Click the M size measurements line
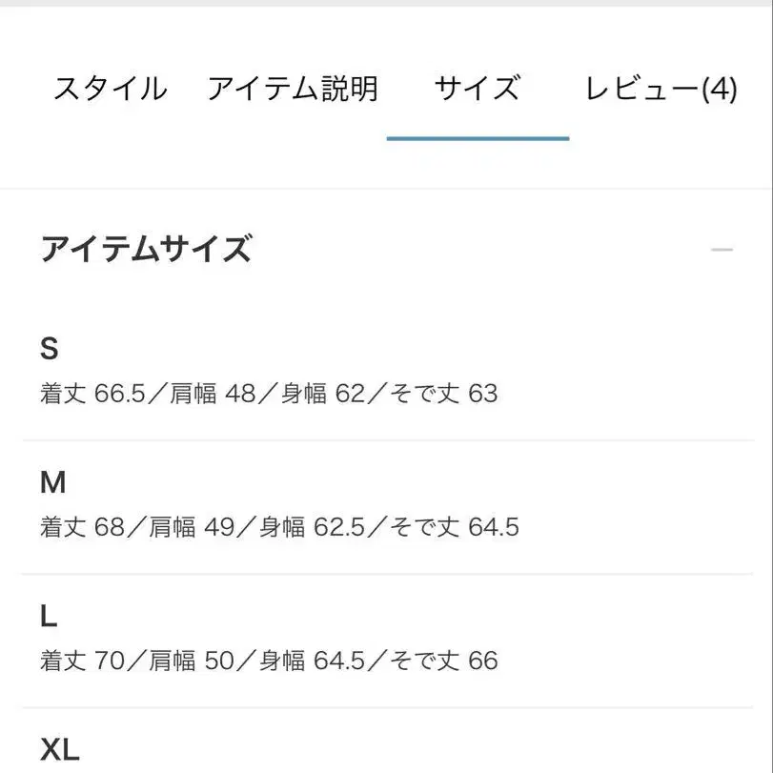This screenshot has height=773, width=773. pos(279,527)
